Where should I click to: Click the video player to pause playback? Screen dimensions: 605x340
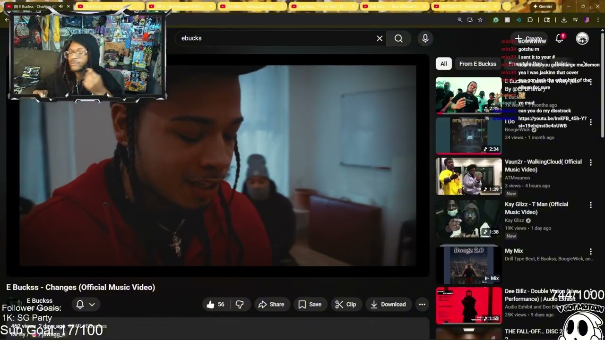pos(217,165)
